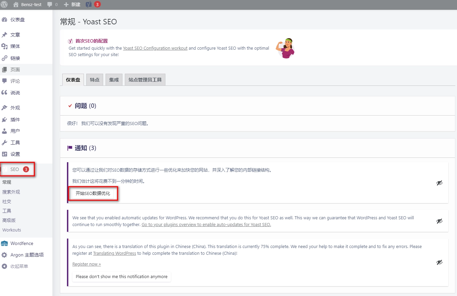Click the 文章 pushpin icon
The image size is (457, 296).
pos(4,35)
